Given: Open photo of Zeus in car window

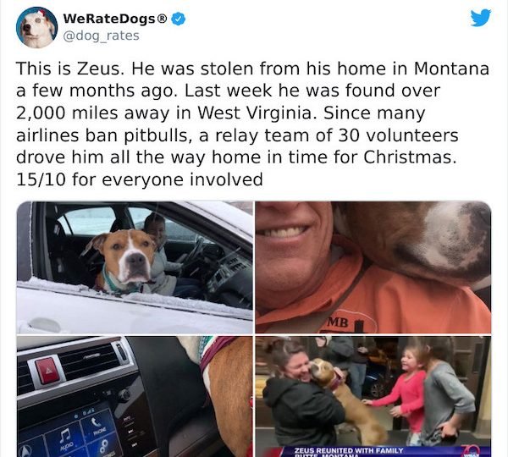Looking at the screenshot, I should tap(135, 267).
